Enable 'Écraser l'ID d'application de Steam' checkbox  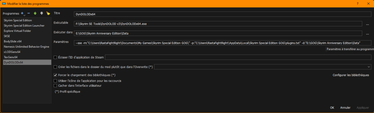55,57
